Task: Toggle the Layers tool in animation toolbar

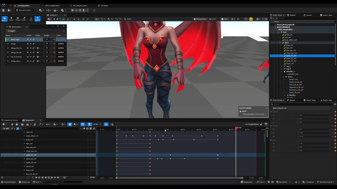Action: click(x=37, y=19)
